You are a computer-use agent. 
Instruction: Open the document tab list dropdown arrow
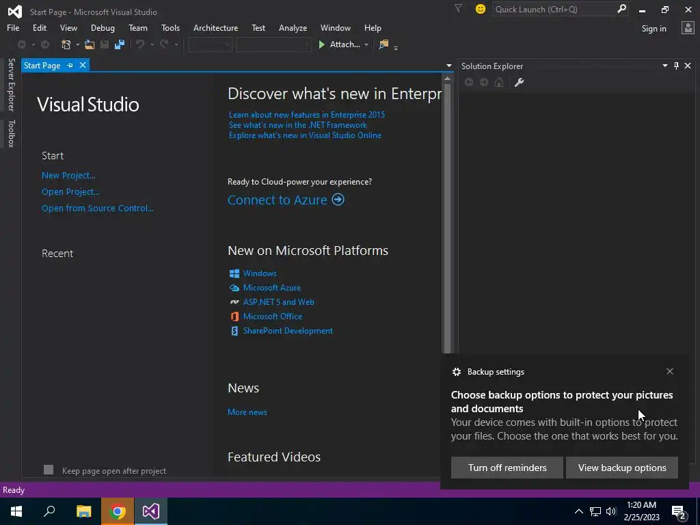[448, 66]
